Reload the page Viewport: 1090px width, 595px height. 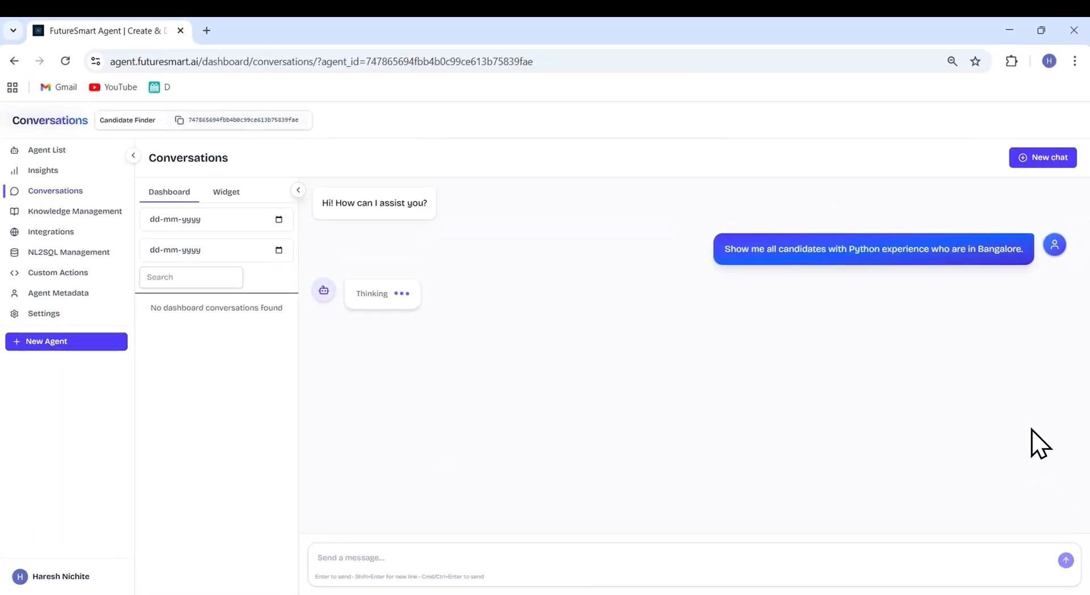click(65, 61)
